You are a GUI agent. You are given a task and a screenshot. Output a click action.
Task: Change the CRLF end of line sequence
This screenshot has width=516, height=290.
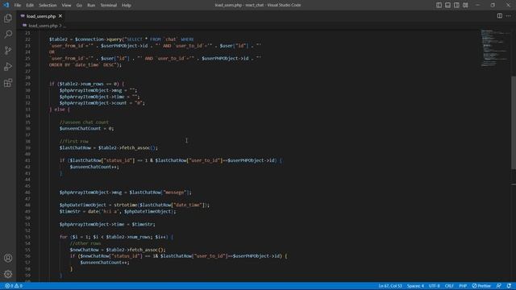click(449, 286)
